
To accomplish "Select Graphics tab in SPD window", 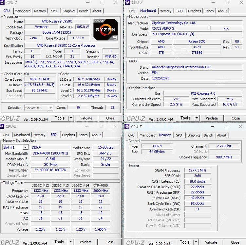I will [x=68, y=135].
